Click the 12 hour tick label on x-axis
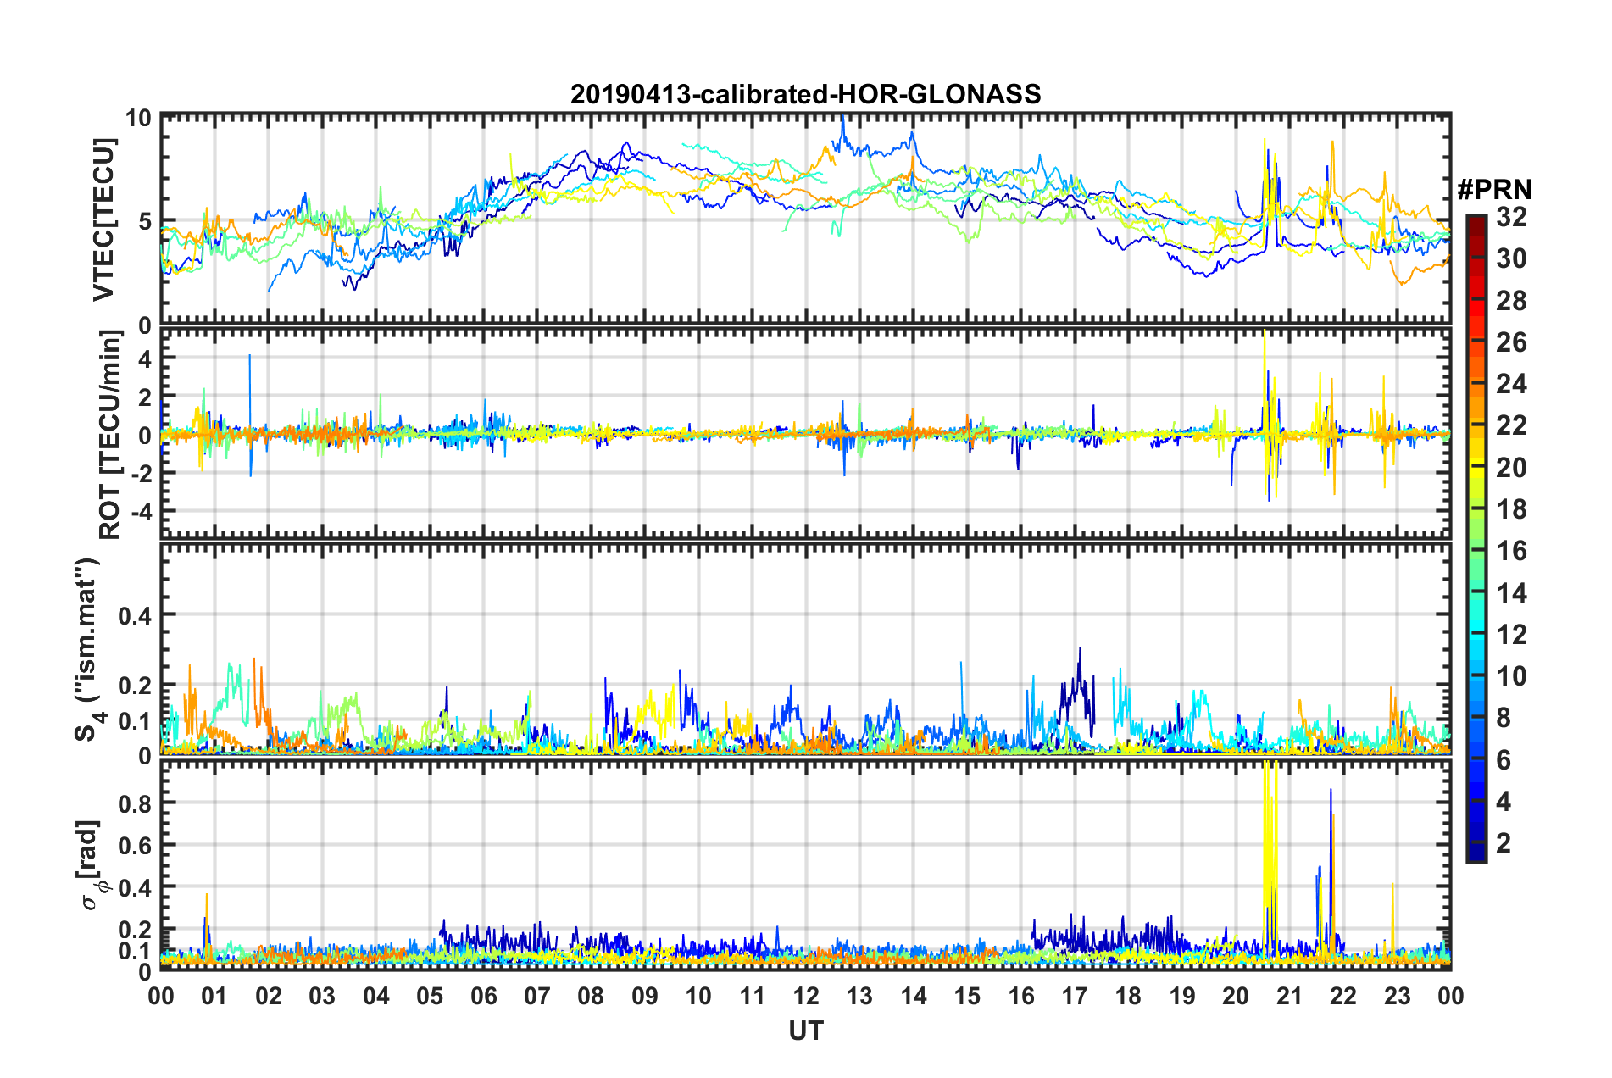Viewport: 1612px width, 1078px height. [805, 995]
